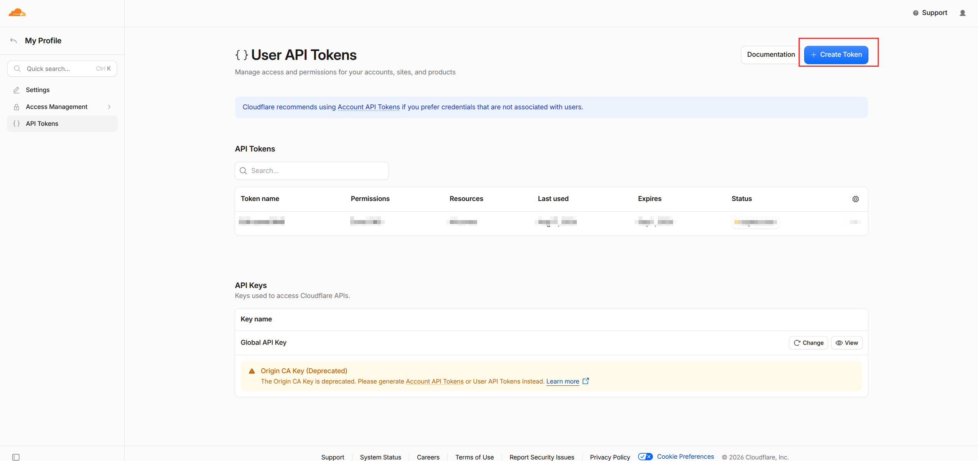Open the Support link in header
This screenshot has height=461, width=978.
tap(934, 13)
